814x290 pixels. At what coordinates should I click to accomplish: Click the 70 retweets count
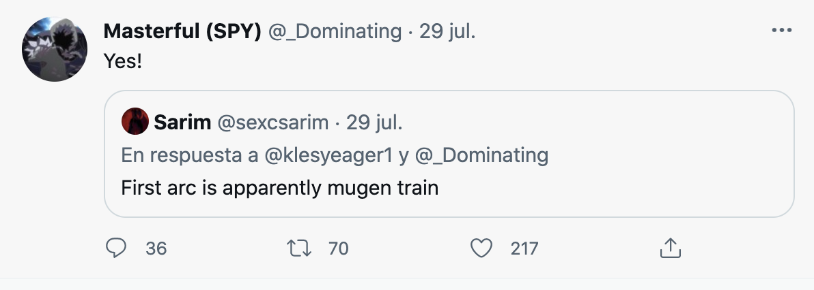coord(338,249)
